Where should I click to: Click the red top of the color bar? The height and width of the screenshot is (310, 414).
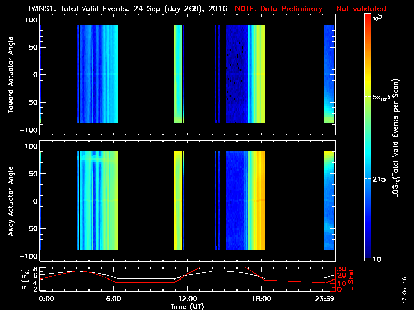pos(367,18)
